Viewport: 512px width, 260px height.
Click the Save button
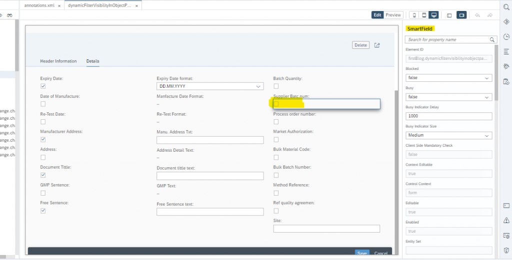[362, 254]
